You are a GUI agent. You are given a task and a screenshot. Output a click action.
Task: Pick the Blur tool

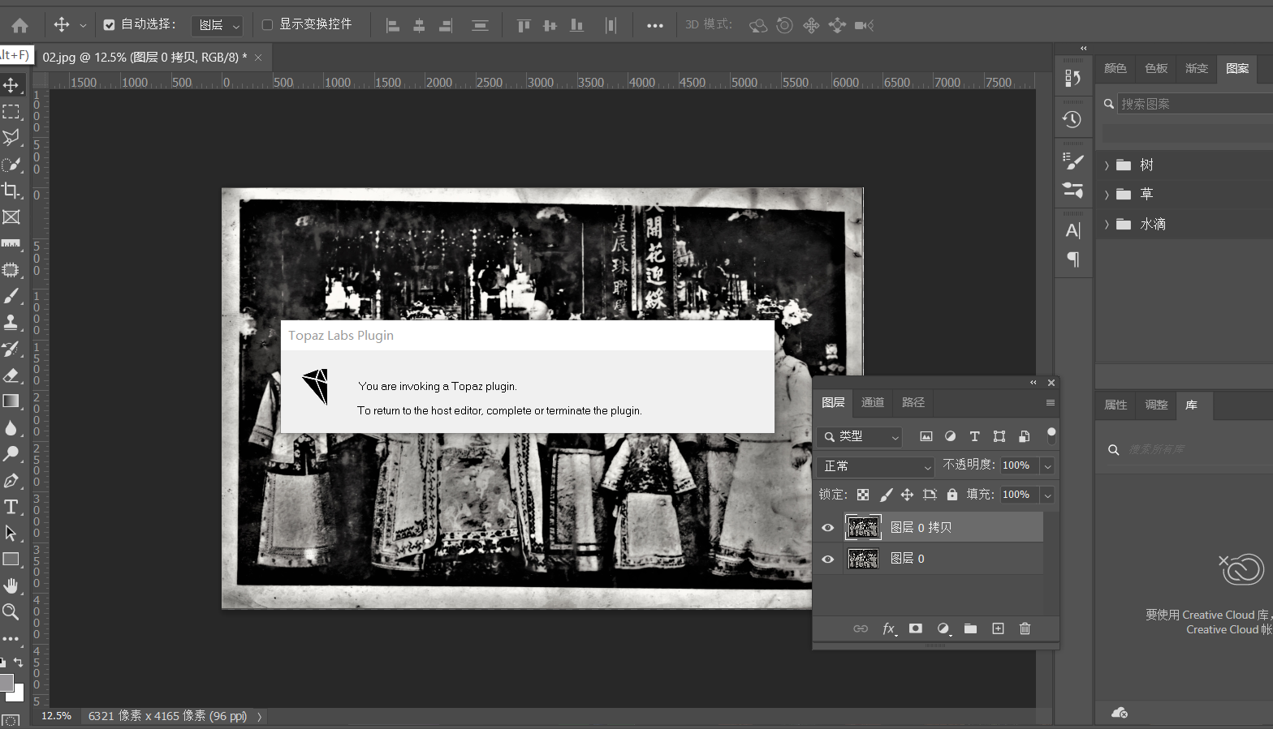coord(11,428)
